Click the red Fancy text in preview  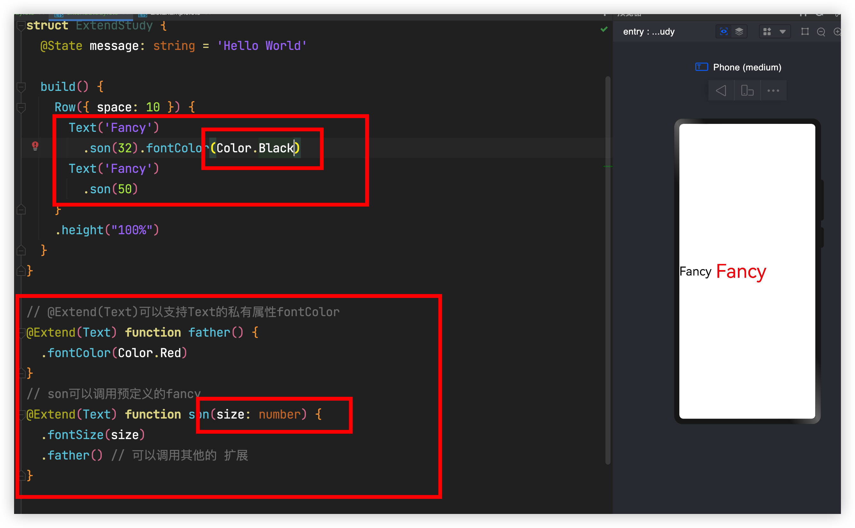click(x=741, y=272)
